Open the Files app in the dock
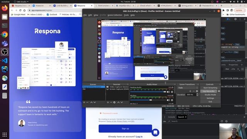 pos(5,17)
